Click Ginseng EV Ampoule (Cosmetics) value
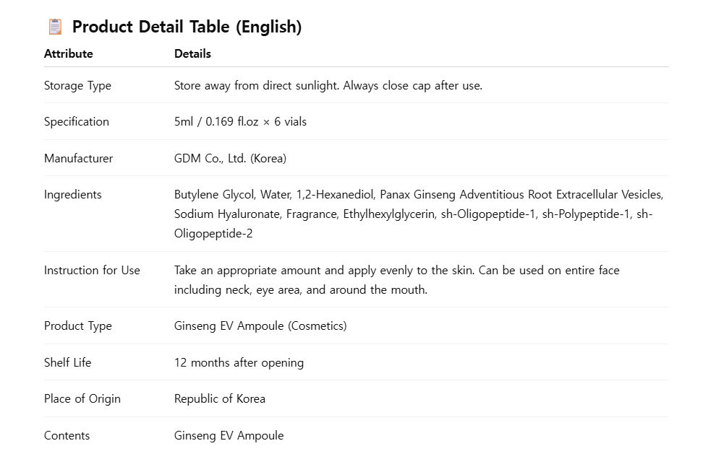The width and height of the screenshot is (708, 459). [x=260, y=326]
